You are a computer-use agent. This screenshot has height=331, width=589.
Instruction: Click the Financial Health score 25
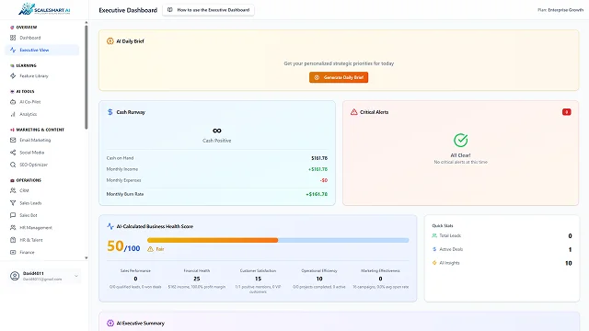(196, 279)
